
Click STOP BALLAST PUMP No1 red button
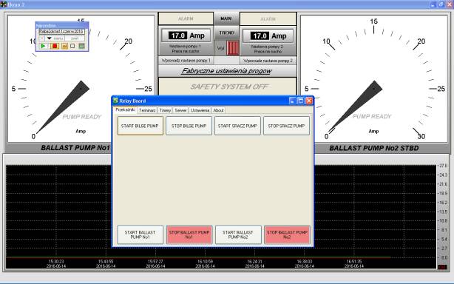[189, 234]
